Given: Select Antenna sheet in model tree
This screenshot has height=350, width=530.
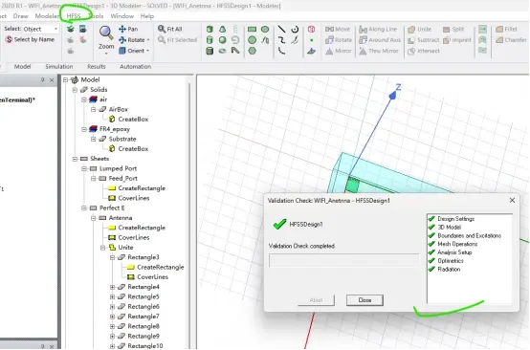Looking at the screenshot, I should tap(121, 218).
